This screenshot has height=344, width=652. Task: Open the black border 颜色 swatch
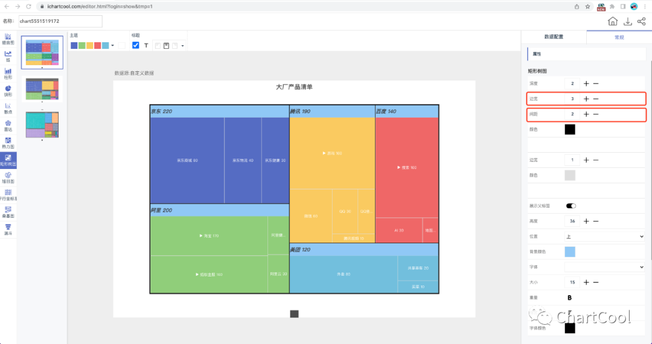(570, 129)
